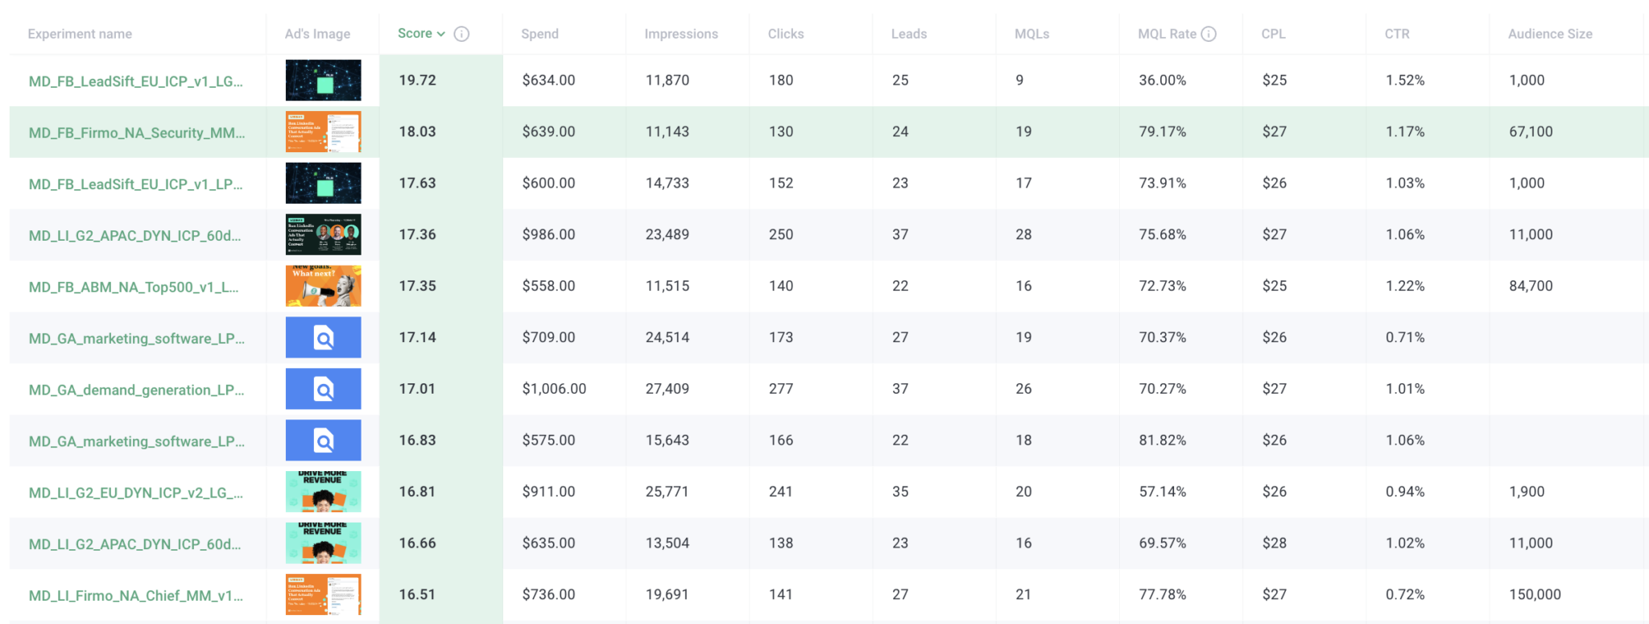Sort by clicking the Spend column header

[539, 34]
